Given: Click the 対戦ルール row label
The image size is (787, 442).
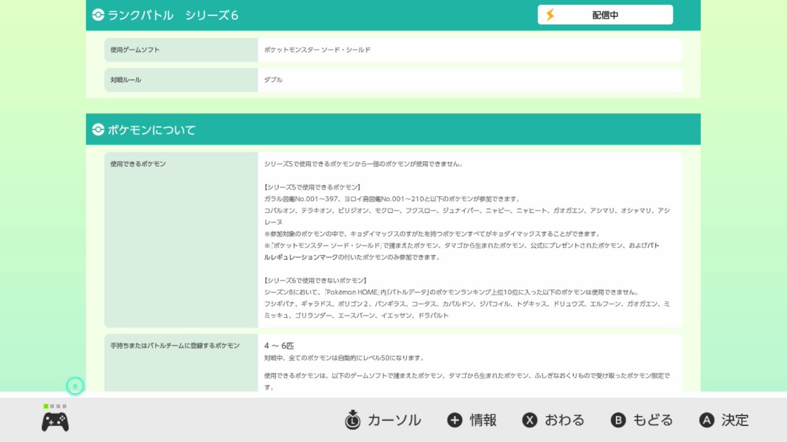Looking at the screenshot, I should (126, 80).
